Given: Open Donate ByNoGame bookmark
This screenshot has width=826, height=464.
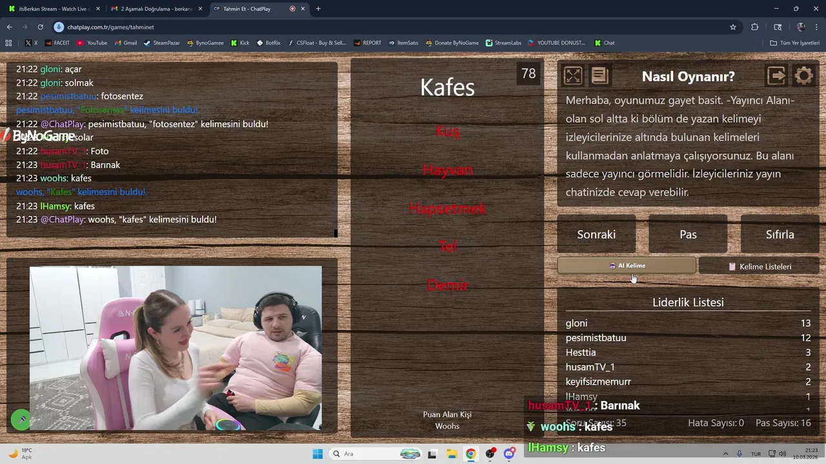Looking at the screenshot, I should [452, 43].
